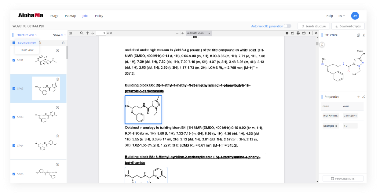Add property with plus icon

359,97
